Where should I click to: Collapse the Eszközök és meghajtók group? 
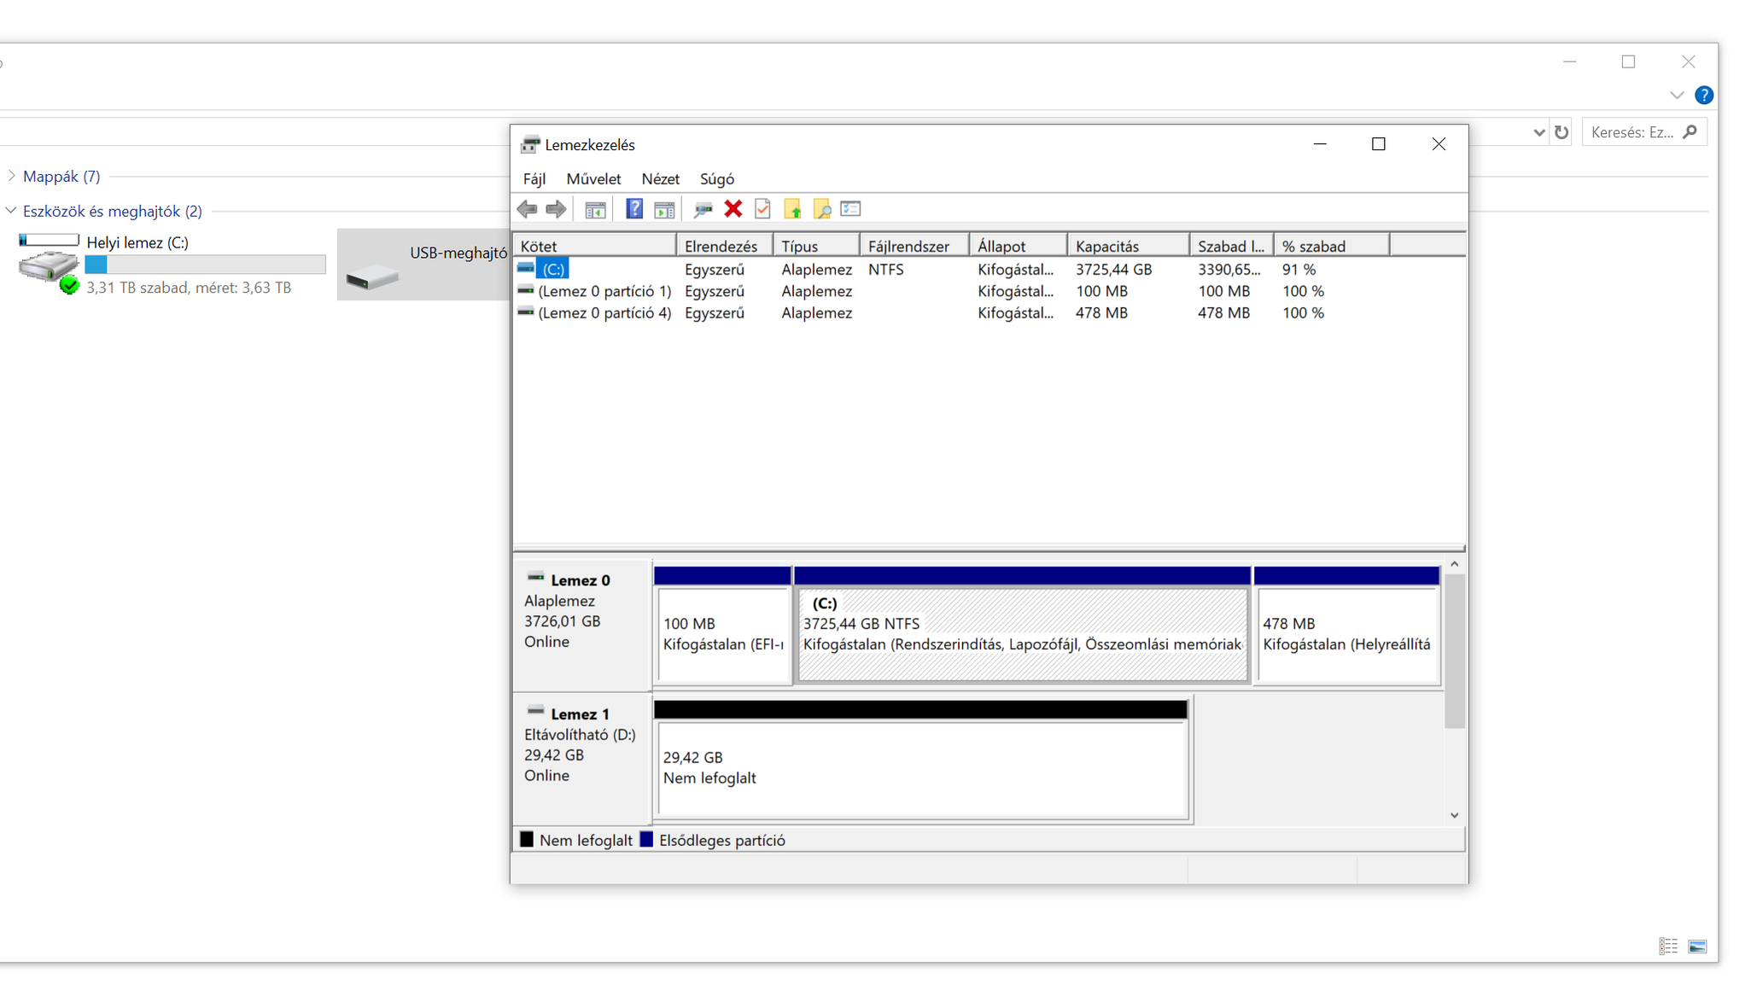(12, 211)
